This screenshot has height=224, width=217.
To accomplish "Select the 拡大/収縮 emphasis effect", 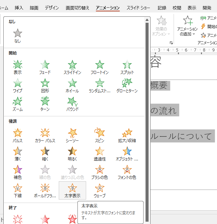I will click(x=127, y=135).
